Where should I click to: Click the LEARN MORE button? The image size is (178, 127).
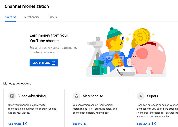[44, 63]
